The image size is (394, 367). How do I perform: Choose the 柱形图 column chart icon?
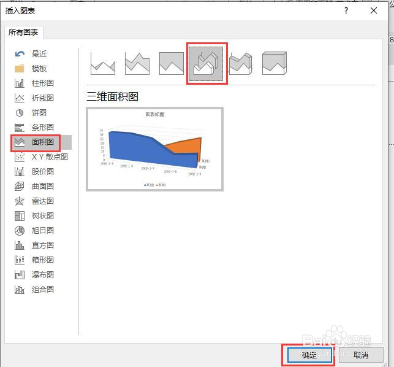click(x=20, y=83)
